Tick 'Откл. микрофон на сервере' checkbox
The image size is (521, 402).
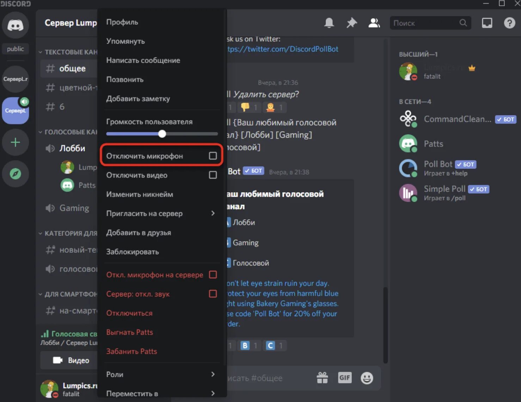click(x=213, y=275)
